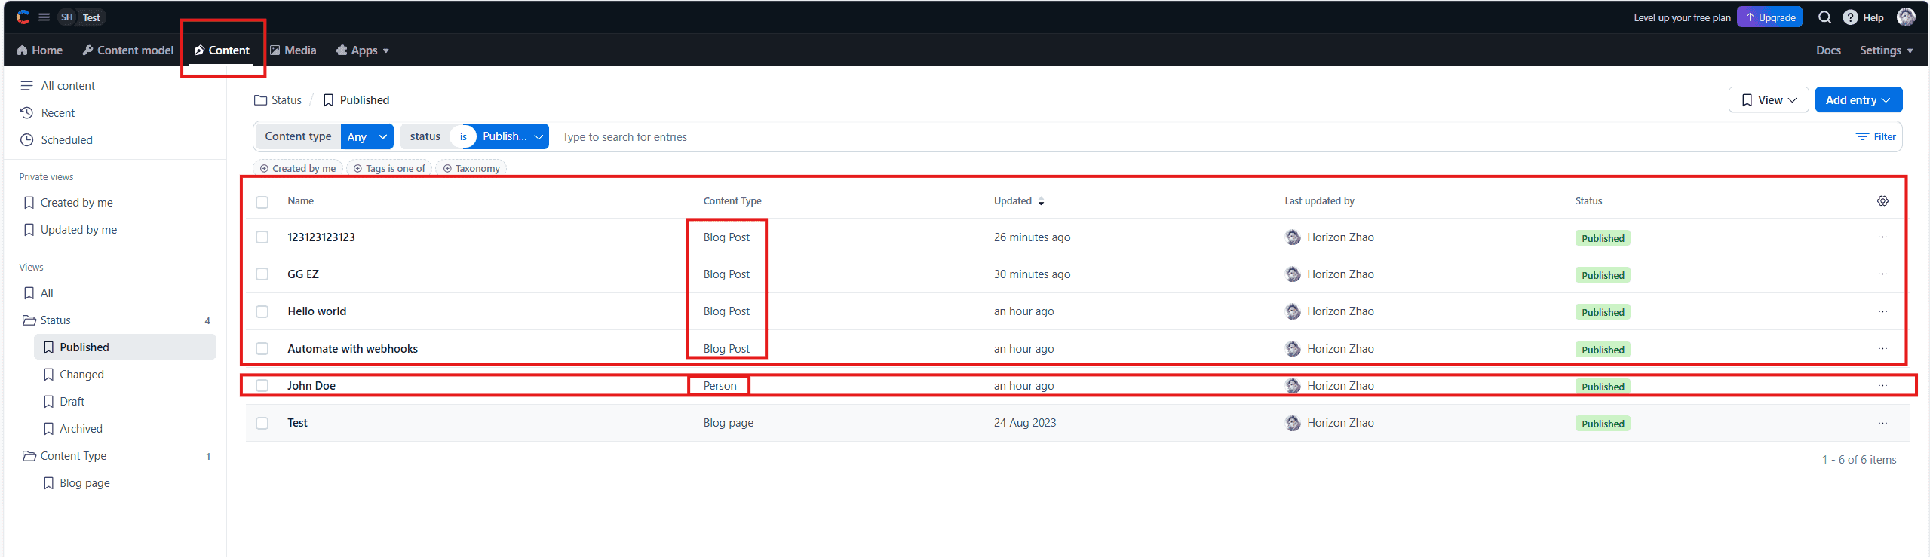Open the Help question mark icon

tap(1850, 17)
